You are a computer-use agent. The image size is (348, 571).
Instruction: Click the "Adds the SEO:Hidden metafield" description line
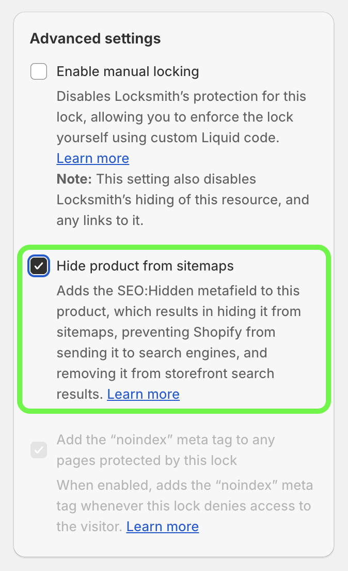pyautogui.click(x=178, y=291)
